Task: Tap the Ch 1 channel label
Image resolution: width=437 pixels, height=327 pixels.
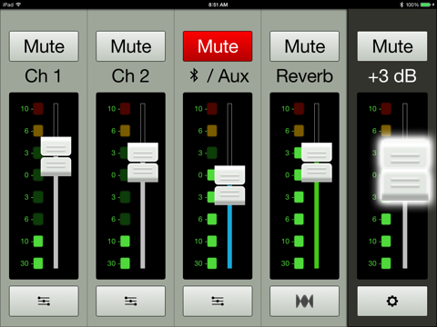Action: [43, 75]
